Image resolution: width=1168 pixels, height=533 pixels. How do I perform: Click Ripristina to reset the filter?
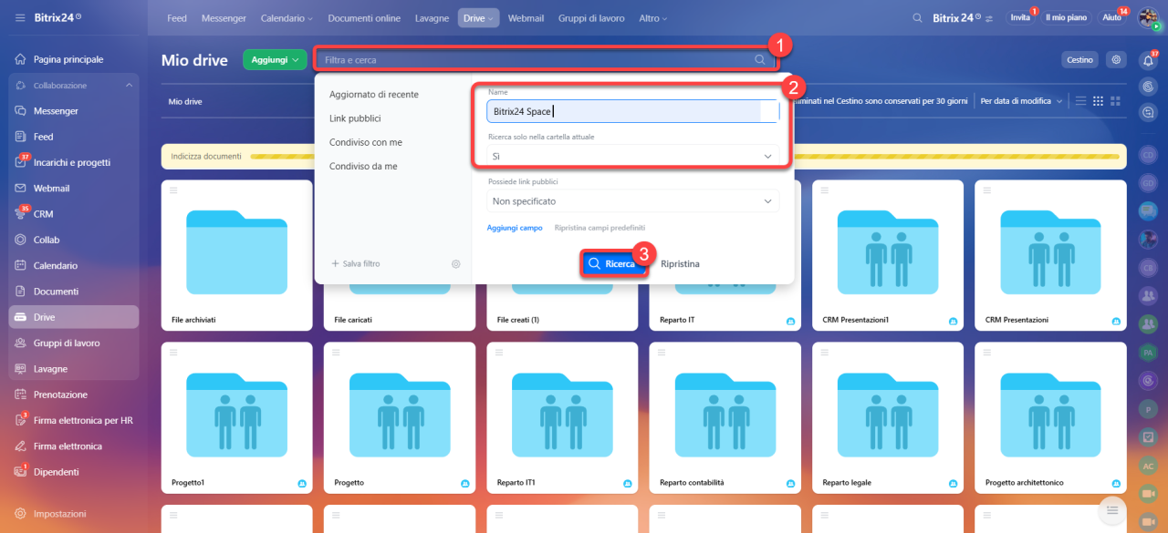(x=680, y=264)
